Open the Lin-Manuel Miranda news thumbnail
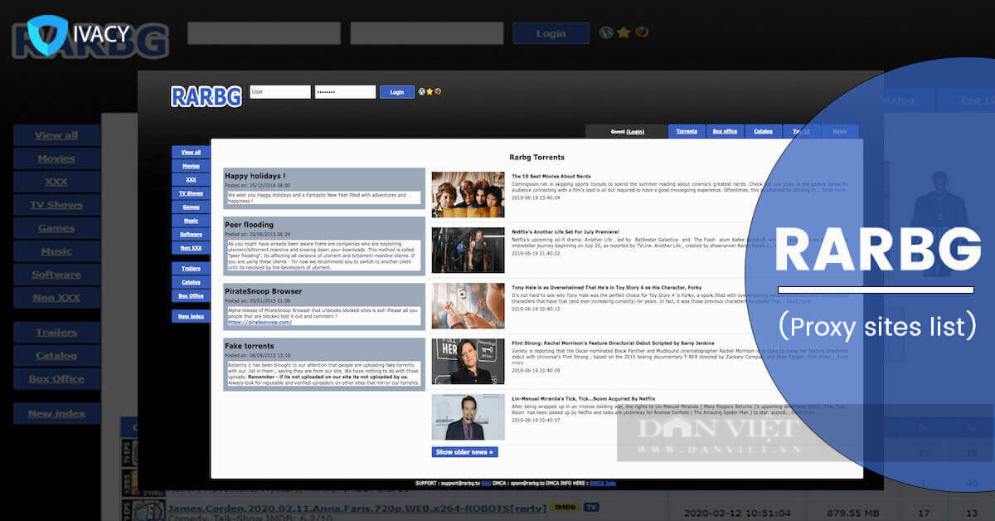This screenshot has height=521, width=995. pyautogui.click(x=468, y=416)
